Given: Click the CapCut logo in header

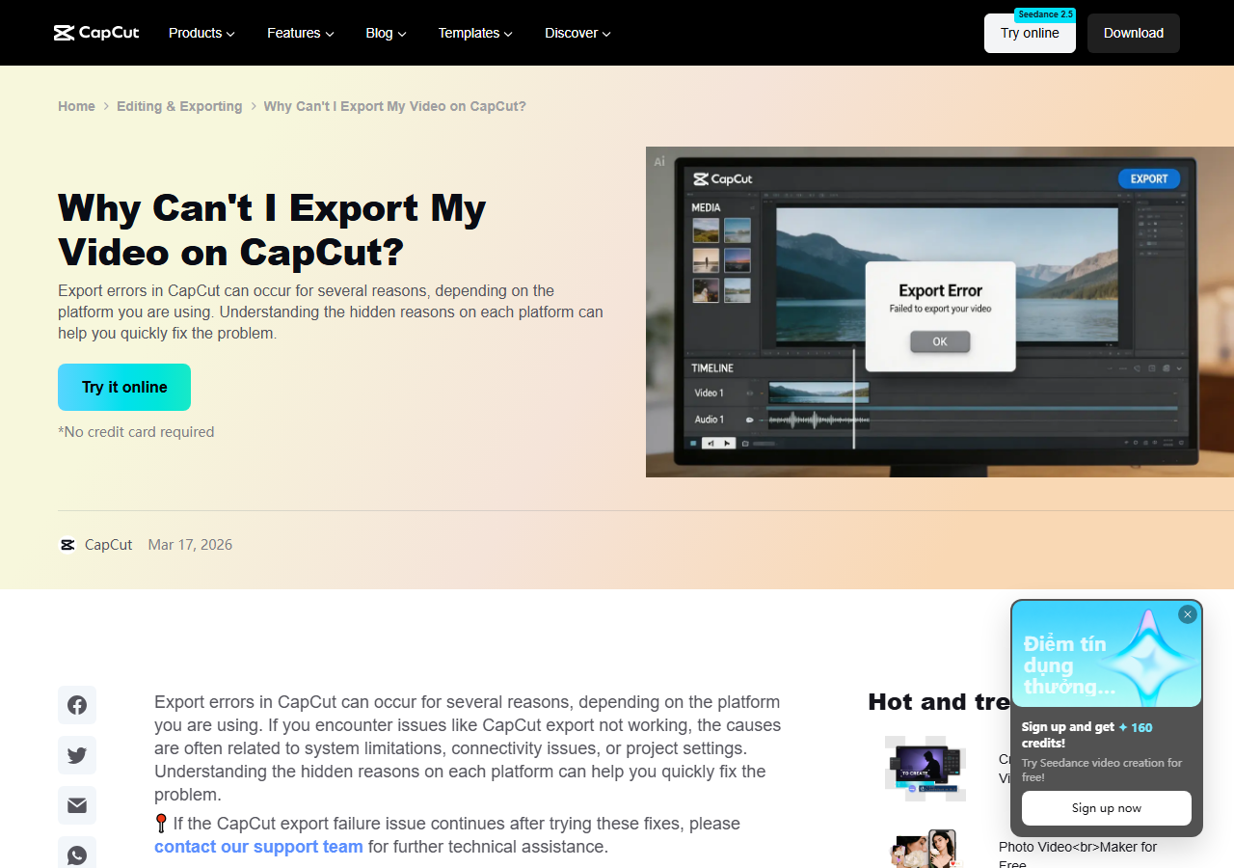Looking at the screenshot, I should coord(96,33).
